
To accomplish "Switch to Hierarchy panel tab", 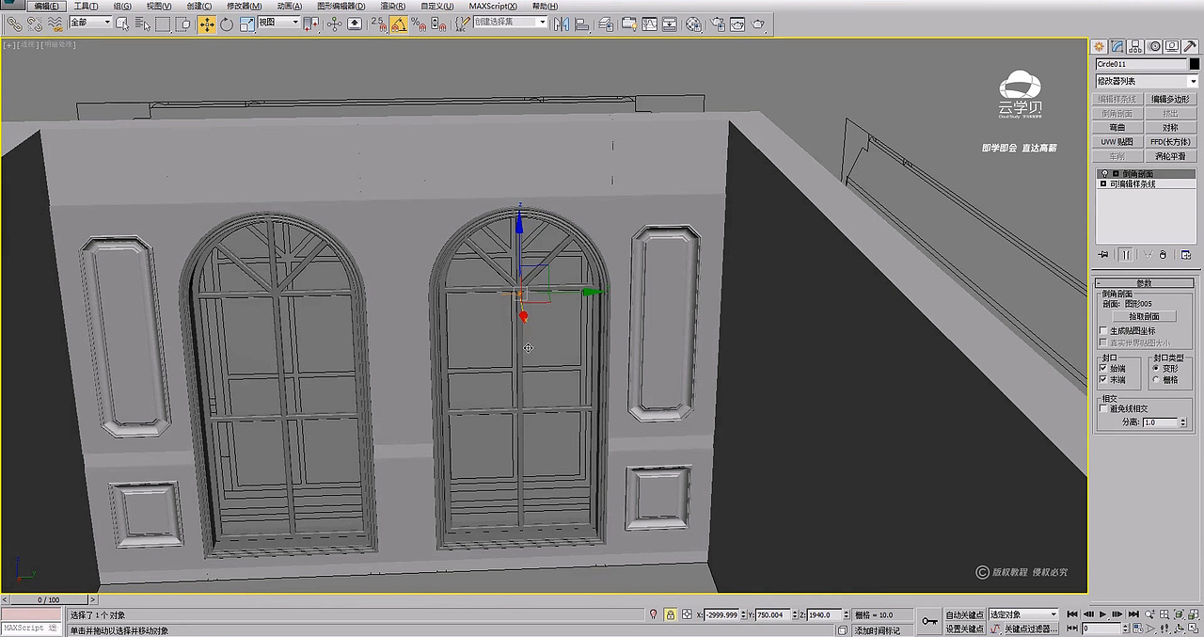I will (x=1136, y=46).
